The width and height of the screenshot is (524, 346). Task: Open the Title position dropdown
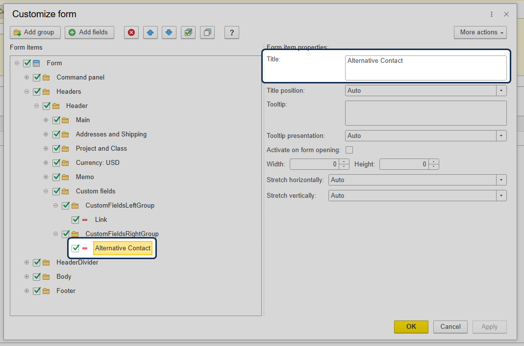(501, 91)
